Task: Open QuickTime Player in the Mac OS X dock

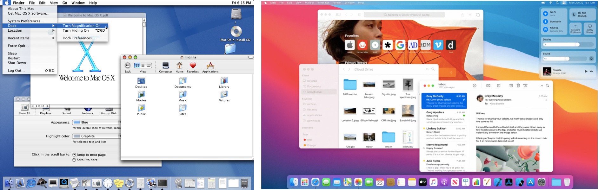Action: (64, 183)
